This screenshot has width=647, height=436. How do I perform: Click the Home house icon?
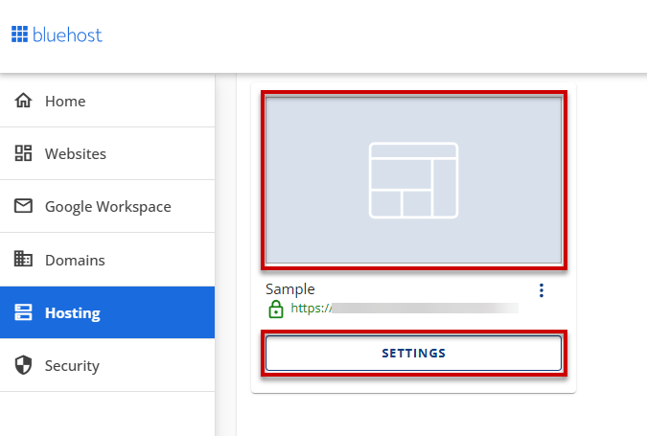click(23, 101)
